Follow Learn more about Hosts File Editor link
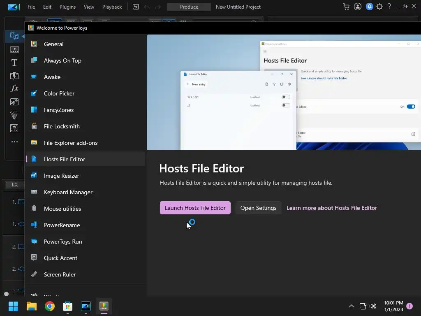421x316 pixels. 332,208
